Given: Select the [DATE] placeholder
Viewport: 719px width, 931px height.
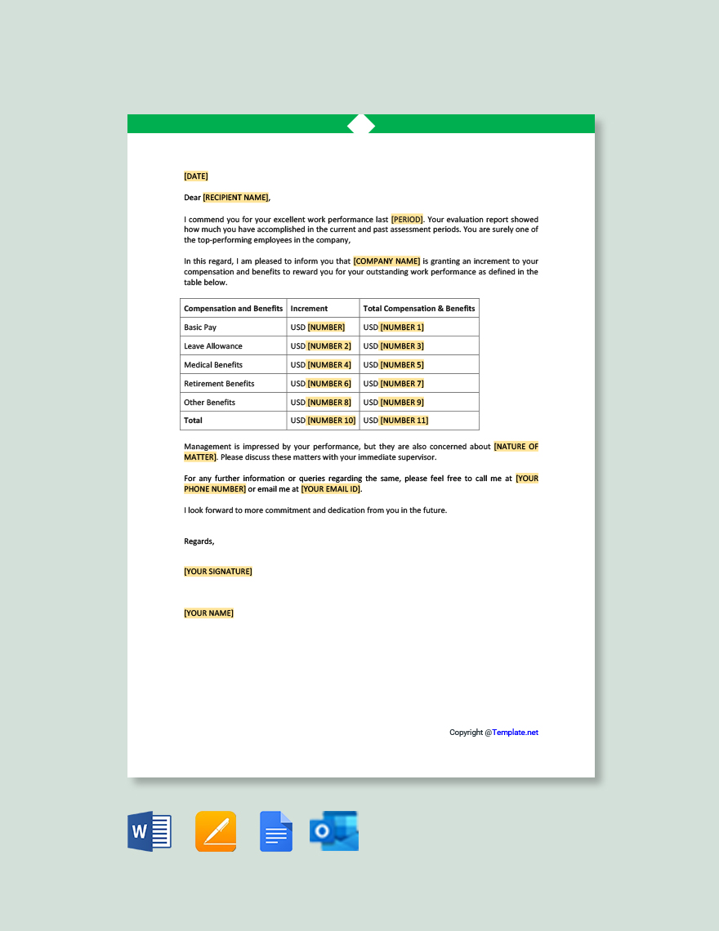Looking at the screenshot, I should [x=195, y=176].
